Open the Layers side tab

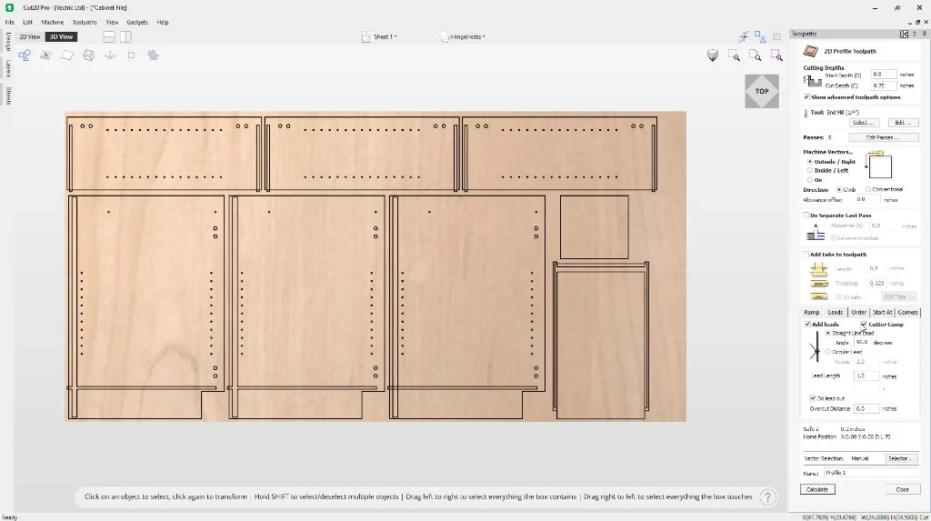tap(7, 67)
